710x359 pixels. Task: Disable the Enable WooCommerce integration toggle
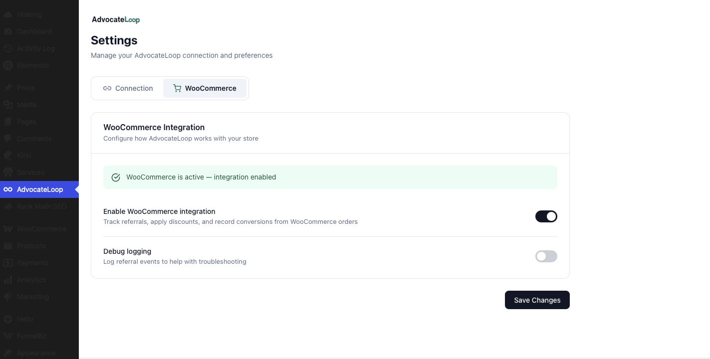tap(546, 216)
